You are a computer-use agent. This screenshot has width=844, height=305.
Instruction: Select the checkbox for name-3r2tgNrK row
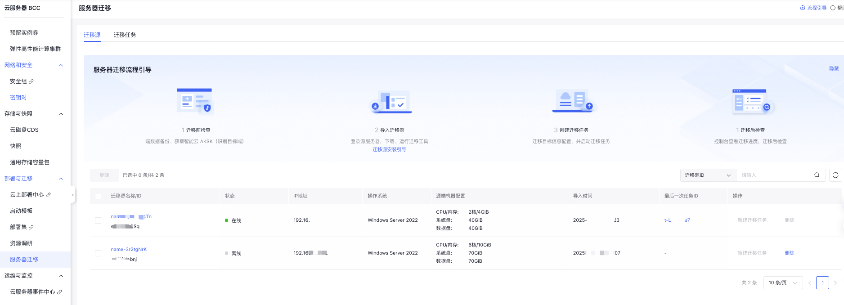pyautogui.click(x=98, y=253)
